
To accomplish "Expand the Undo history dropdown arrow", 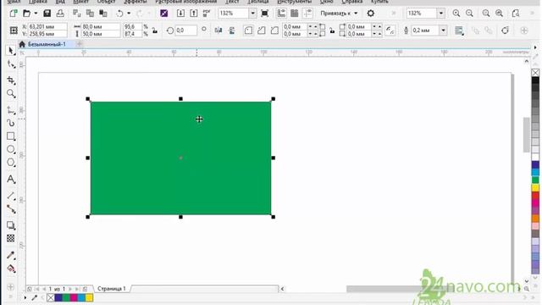I will click(129, 14).
